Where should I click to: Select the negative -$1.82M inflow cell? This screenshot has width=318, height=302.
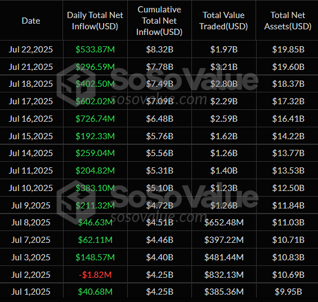(x=95, y=274)
